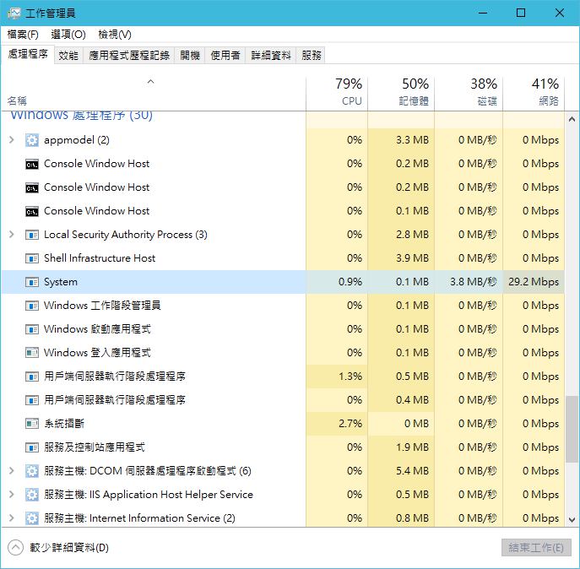Click the Windows 啟動應用程式 icon
The image size is (580, 569).
[x=32, y=329]
